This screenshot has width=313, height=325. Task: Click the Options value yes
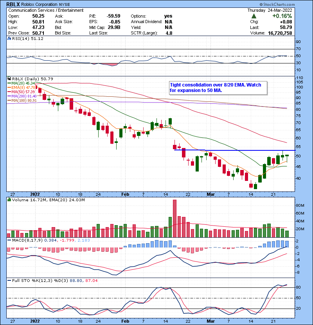click(x=168, y=16)
